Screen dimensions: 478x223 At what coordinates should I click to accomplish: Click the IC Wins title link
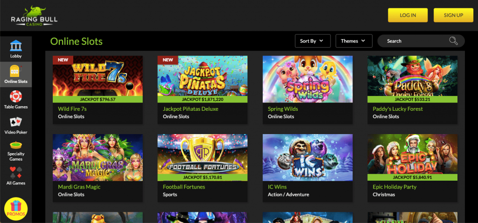tap(277, 187)
